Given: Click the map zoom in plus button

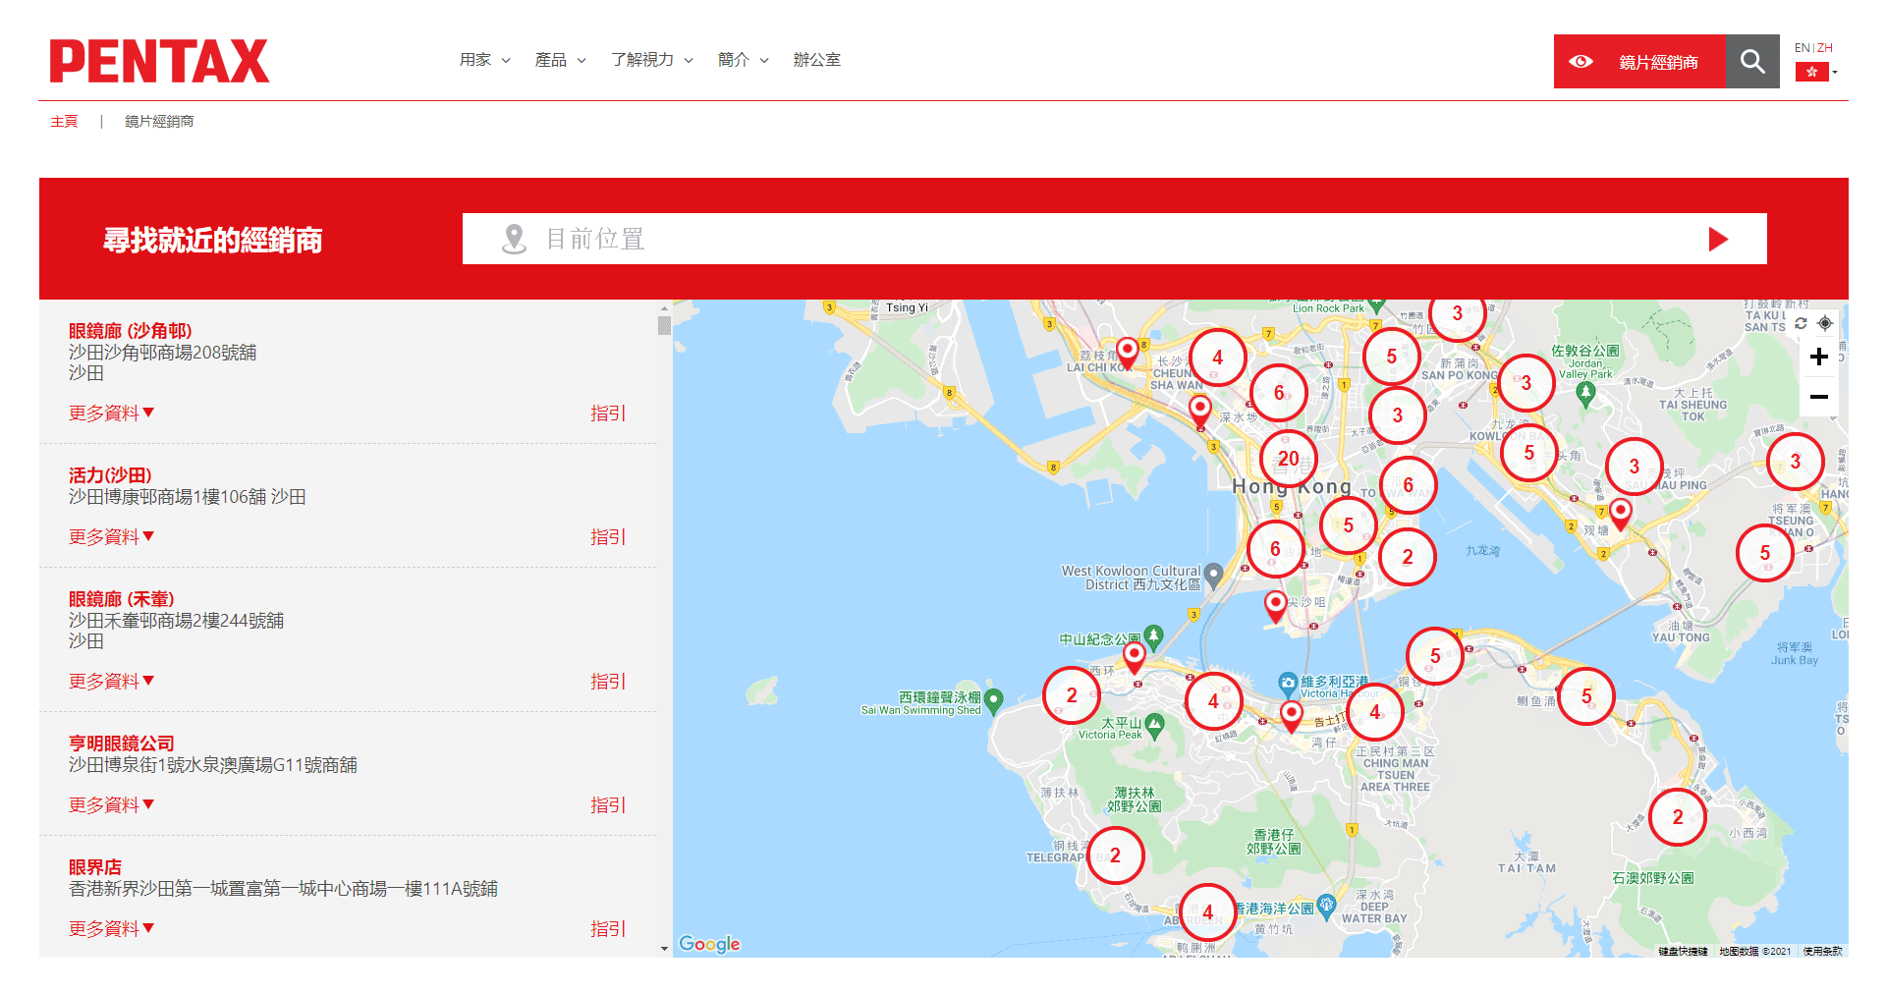Looking at the screenshot, I should (1818, 358).
